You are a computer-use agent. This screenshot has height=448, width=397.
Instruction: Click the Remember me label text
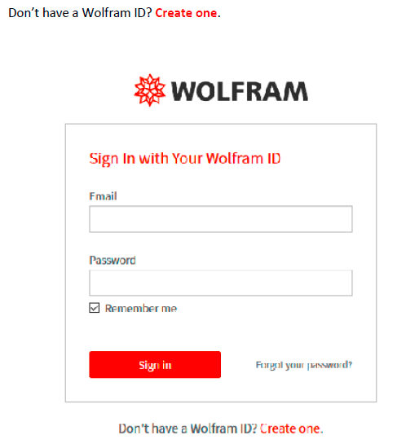141,308
